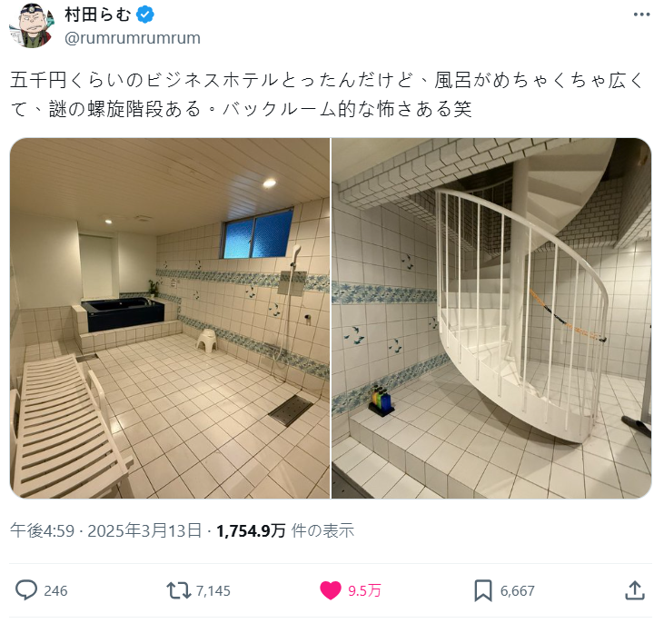Click the 件の表示 views label
This screenshot has width=664, height=633.
coord(322,530)
